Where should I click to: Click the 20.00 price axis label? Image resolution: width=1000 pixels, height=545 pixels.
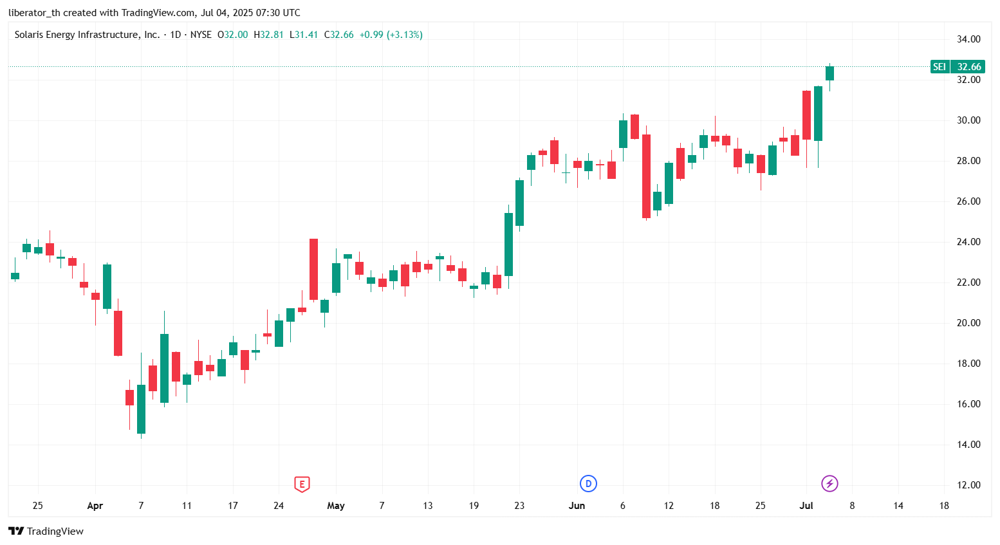pyautogui.click(x=968, y=323)
